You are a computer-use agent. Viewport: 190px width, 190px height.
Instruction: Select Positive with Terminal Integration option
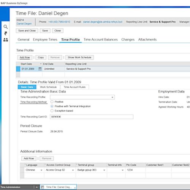coord(52,106)
